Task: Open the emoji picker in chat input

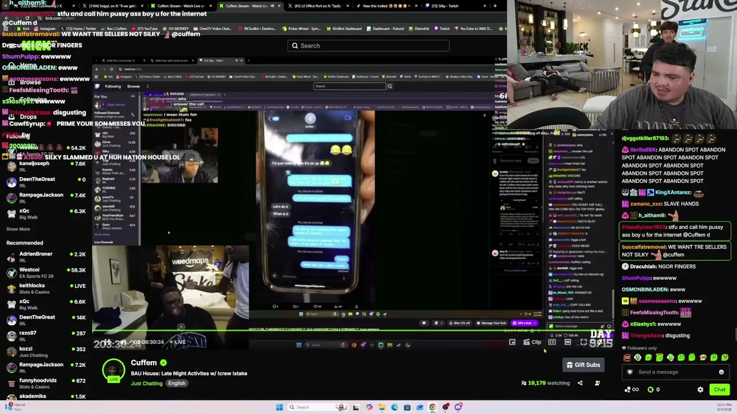Action: tap(721, 372)
